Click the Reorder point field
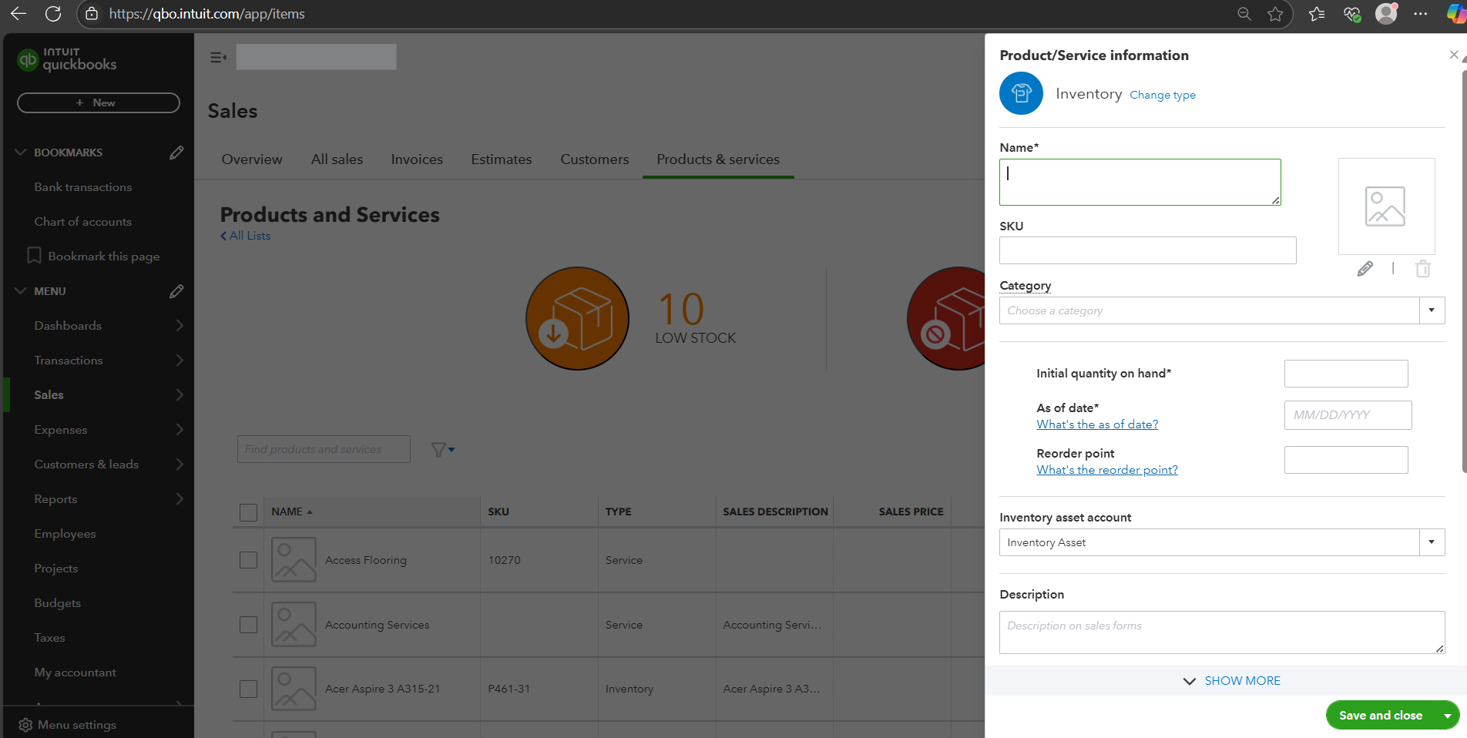 pyautogui.click(x=1346, y=460)
